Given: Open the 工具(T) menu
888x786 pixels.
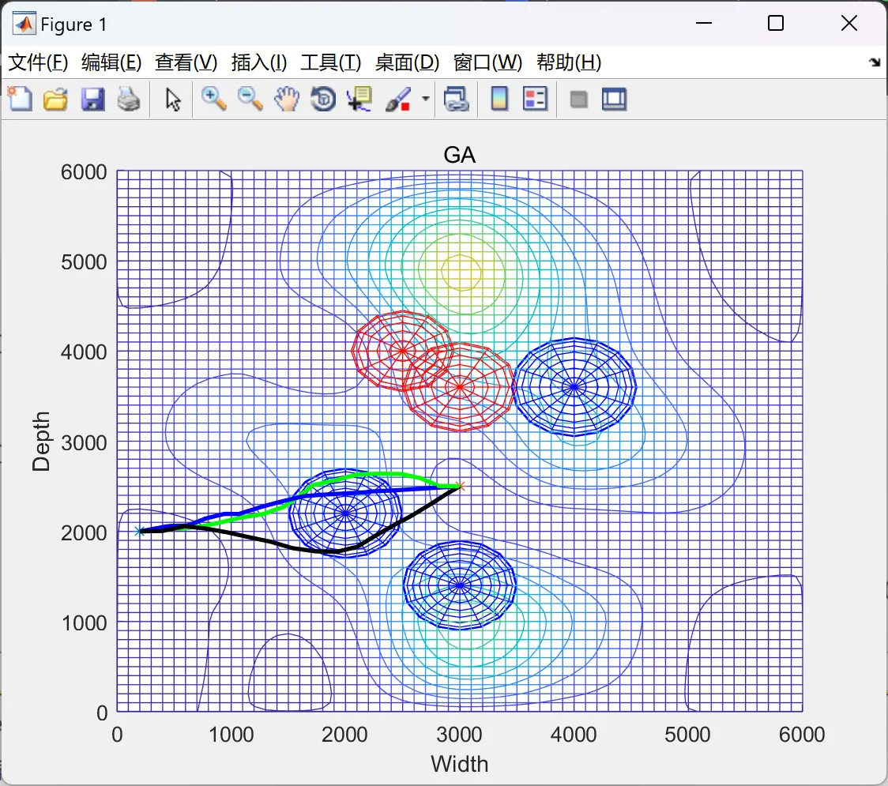Looking at the screenshot, I should click(x=331, y=62).
